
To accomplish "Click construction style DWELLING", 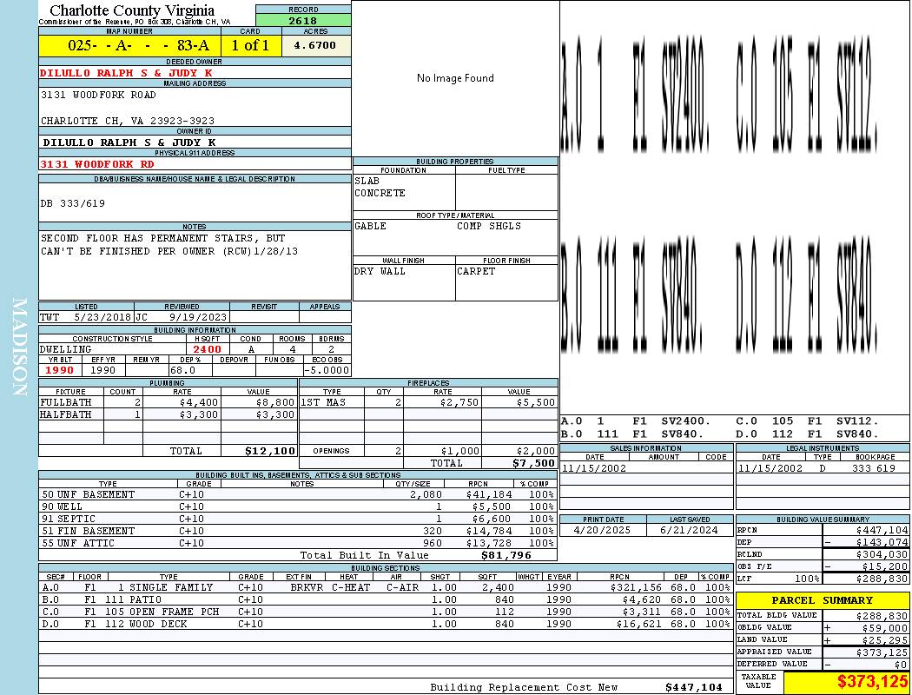I will [66, 349].
